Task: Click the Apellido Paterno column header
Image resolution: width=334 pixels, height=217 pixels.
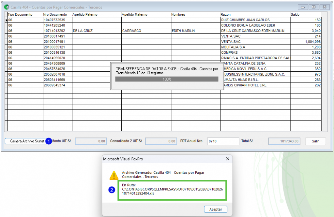Action: 97,14
